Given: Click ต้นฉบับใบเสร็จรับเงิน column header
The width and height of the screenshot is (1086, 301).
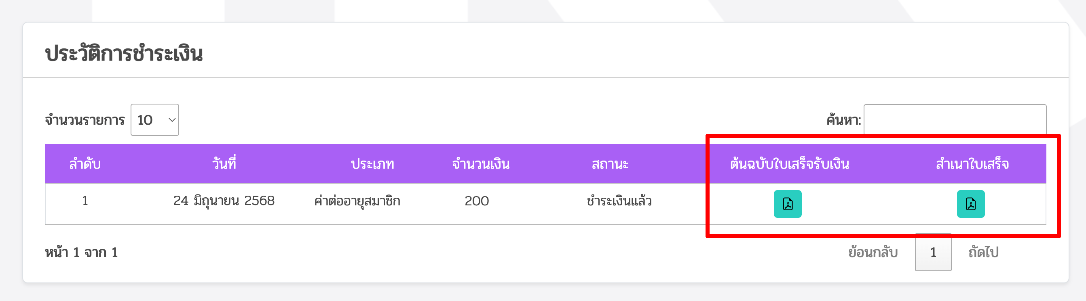Looking at the screenshot, I should (789, 164).
